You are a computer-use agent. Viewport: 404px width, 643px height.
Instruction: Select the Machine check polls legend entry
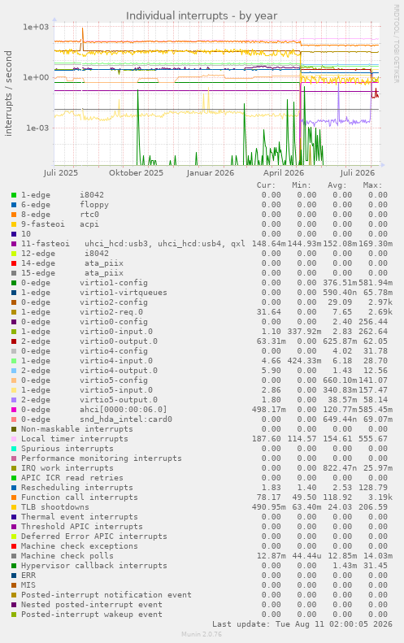tap(67, 556)
